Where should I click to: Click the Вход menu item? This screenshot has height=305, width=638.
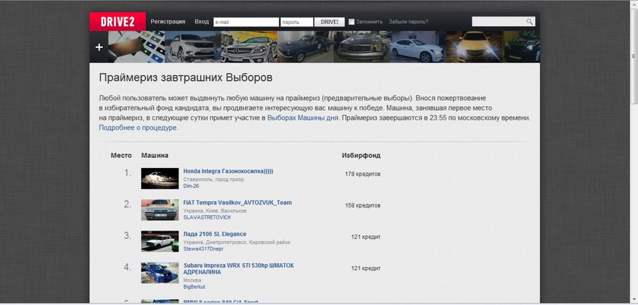(201, 21)
